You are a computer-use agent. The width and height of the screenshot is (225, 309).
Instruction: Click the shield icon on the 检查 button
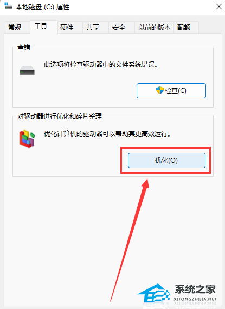pos(160,90)
